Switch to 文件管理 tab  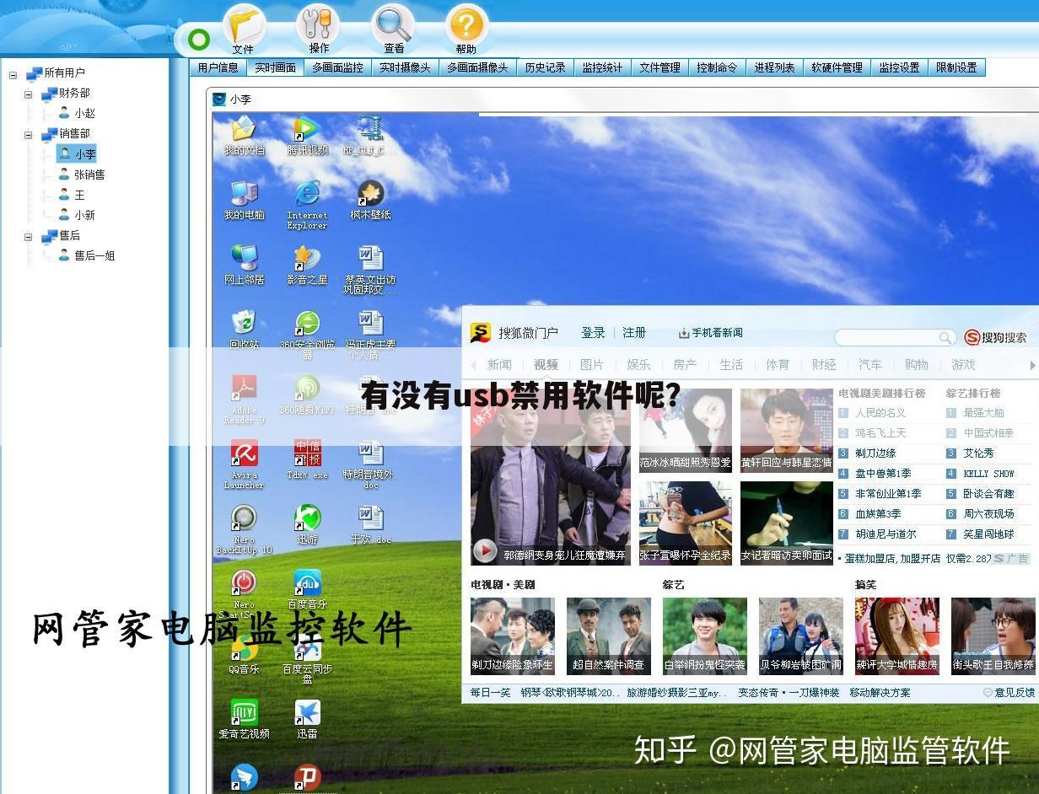click(659, 67)
